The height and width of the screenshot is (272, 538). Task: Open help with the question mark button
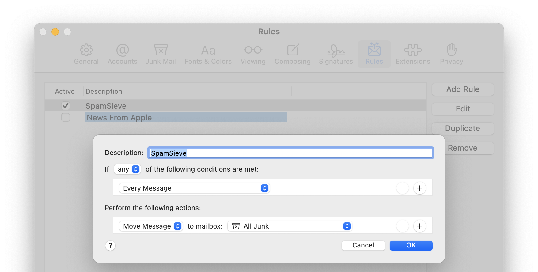110,245
